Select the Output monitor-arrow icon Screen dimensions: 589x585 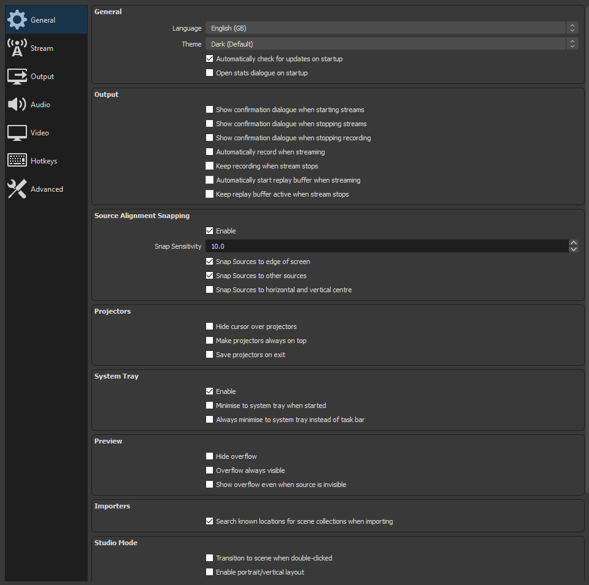point(17,76)
